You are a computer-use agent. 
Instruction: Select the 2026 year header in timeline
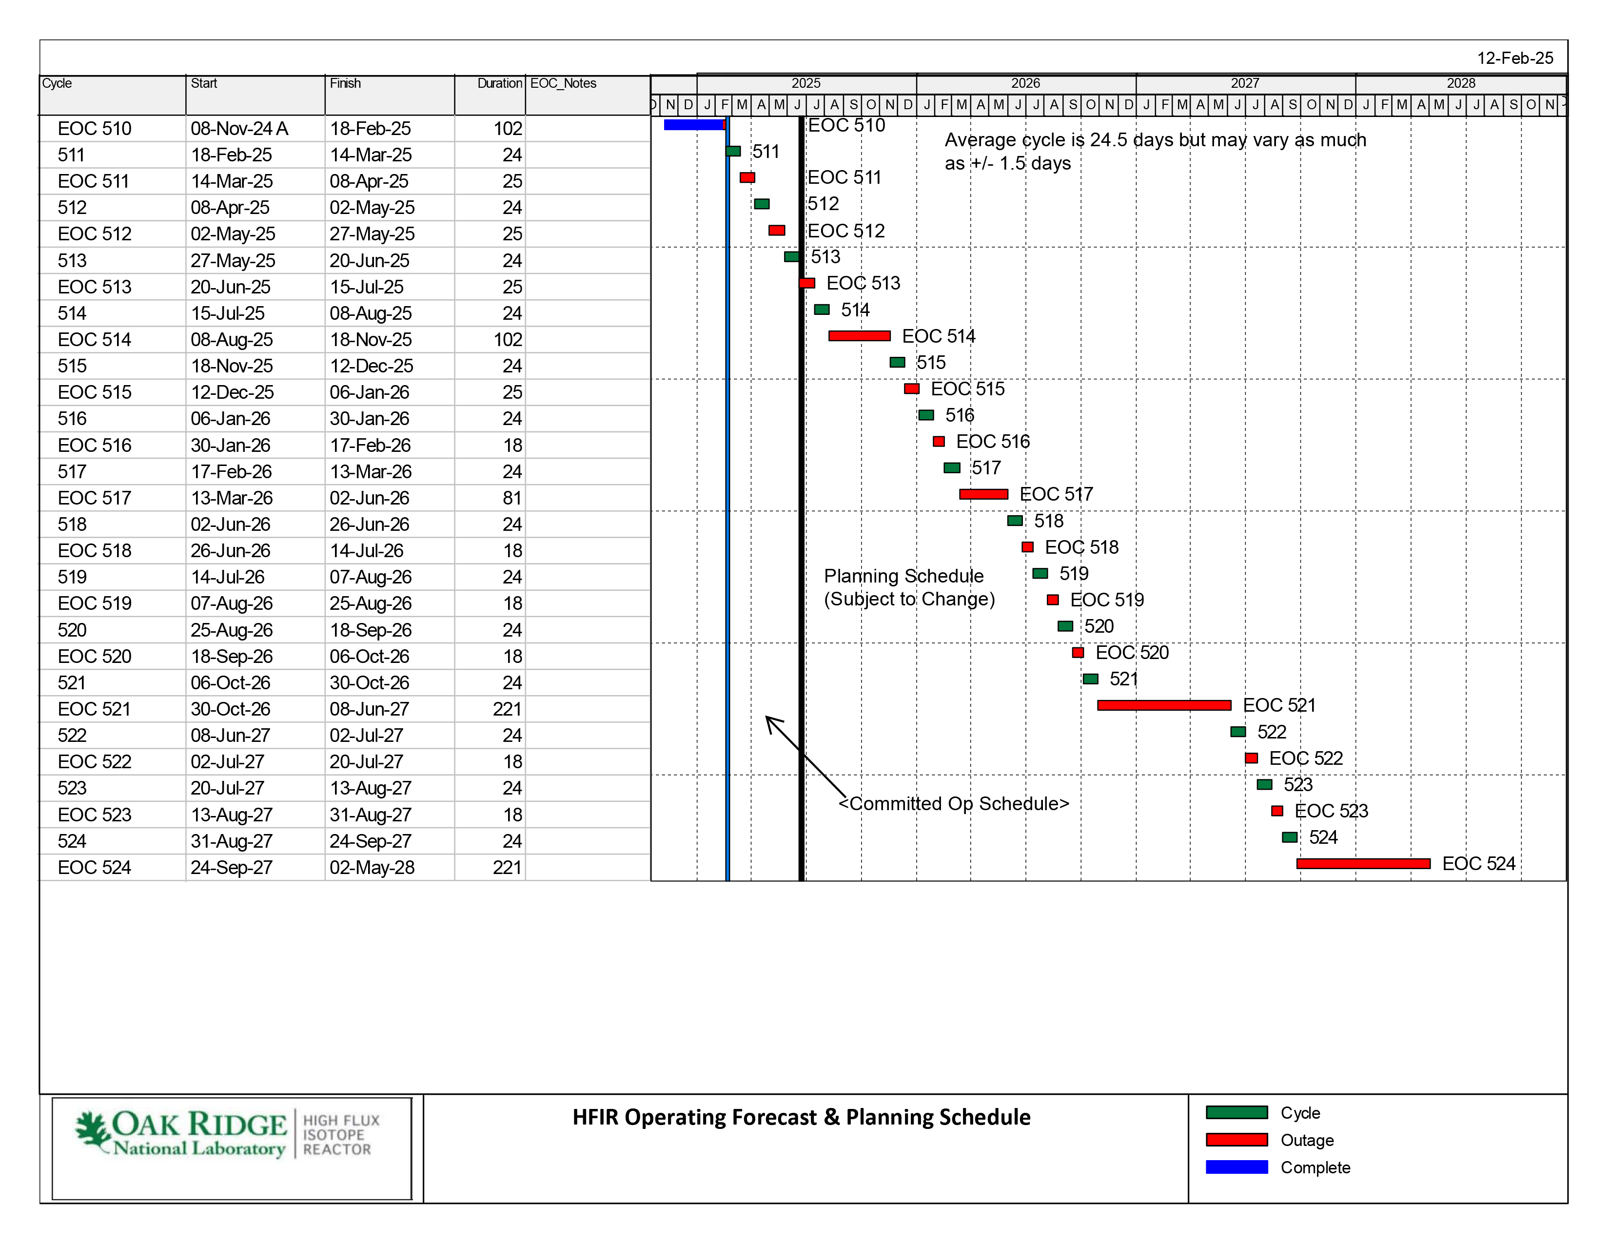[x=1025, y=83]
